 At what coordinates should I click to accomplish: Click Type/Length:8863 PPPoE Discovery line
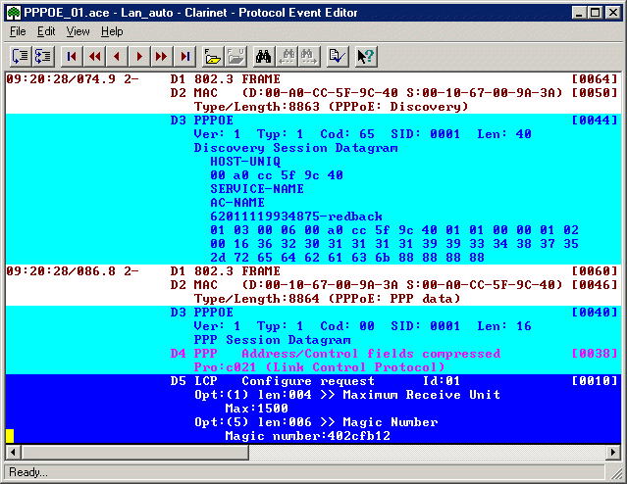click(x=331, y=107)
